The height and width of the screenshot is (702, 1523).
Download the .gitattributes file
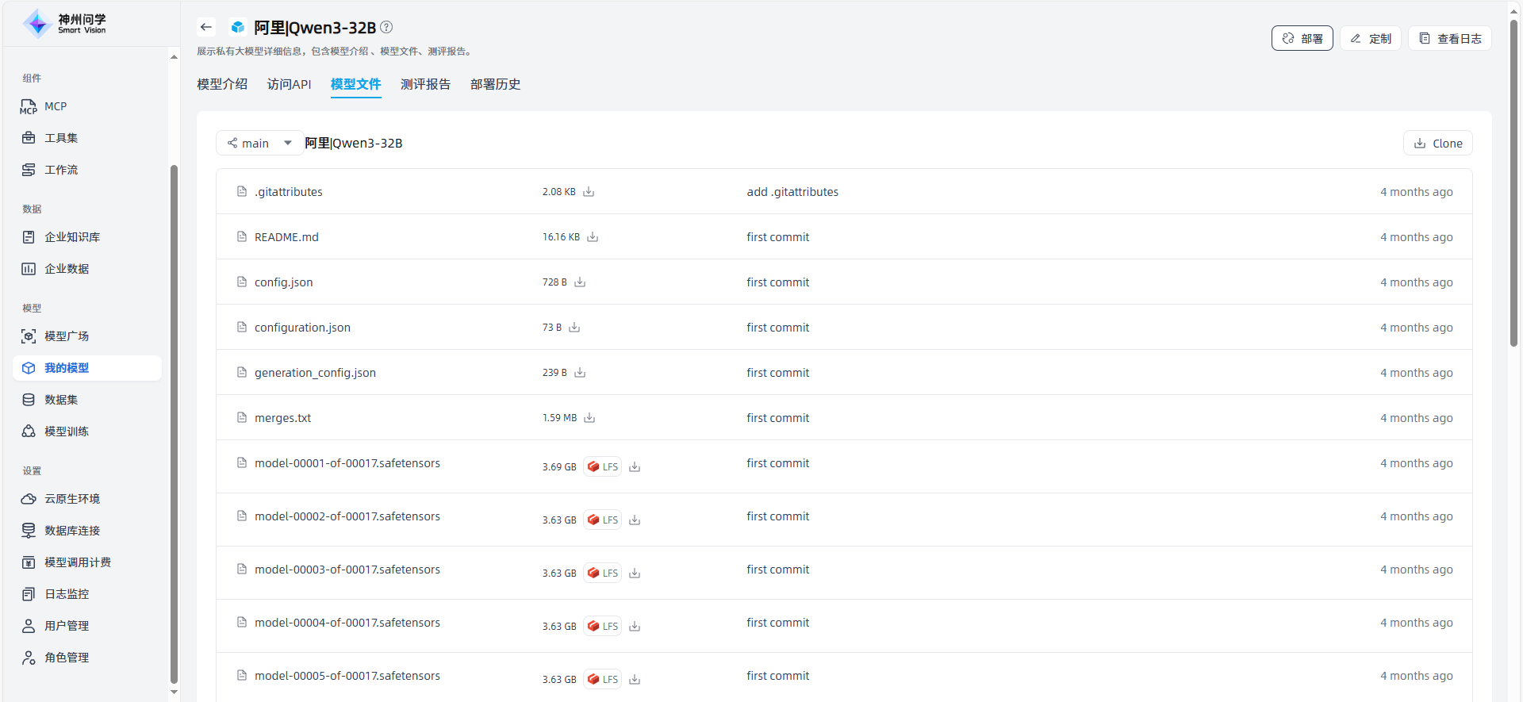coord(589,192)
